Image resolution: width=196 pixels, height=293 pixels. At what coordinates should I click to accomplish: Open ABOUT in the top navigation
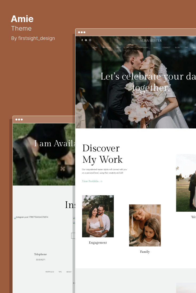tap(119, 48)
